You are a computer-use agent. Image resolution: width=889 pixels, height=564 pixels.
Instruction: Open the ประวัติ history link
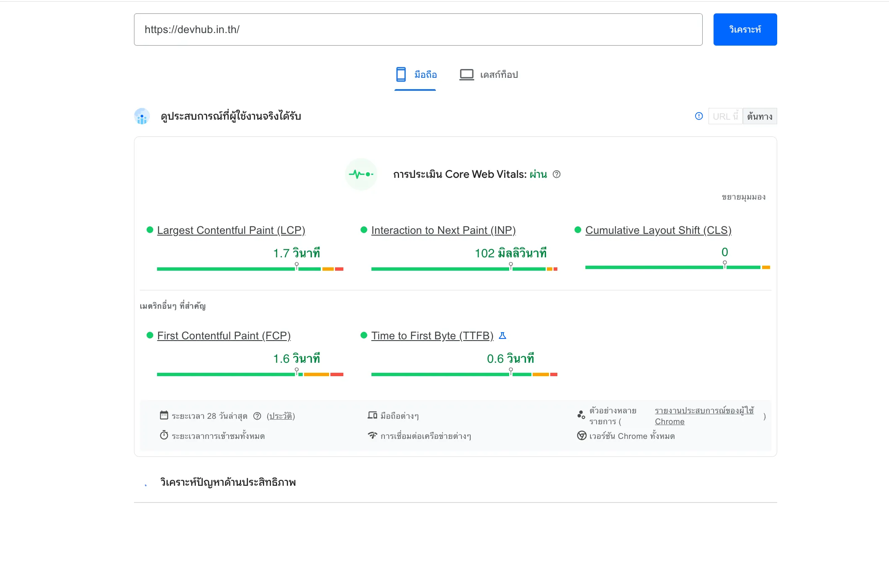click(x=281, y=416)
